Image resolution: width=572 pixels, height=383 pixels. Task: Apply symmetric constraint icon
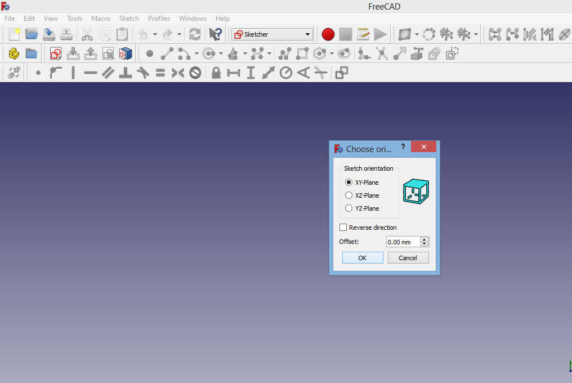[x=178, y=73]
